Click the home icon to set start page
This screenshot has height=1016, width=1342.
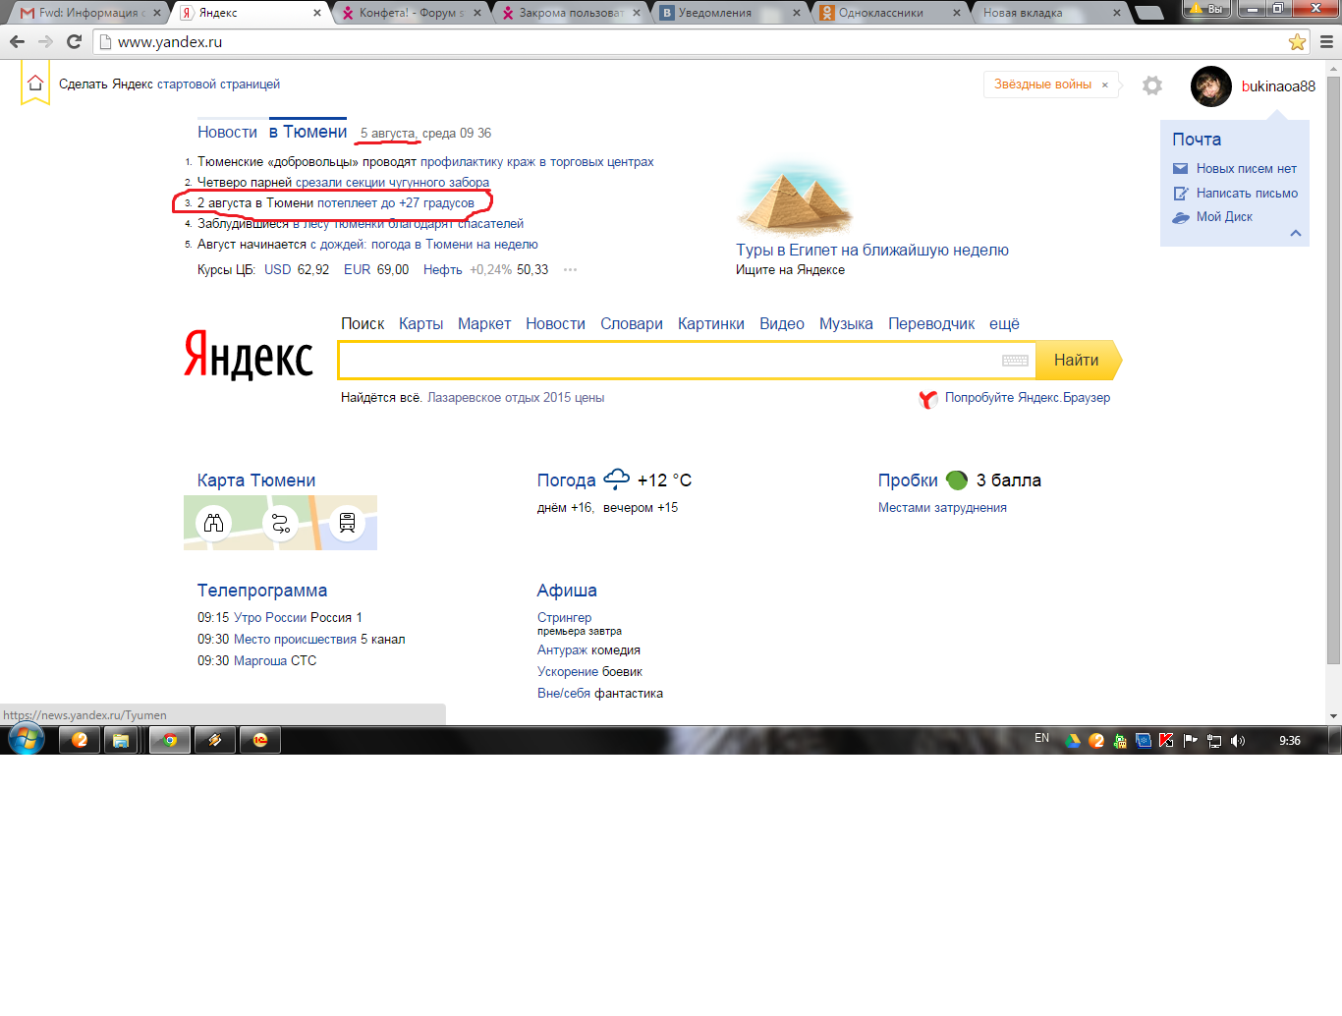(x=35, y=84)
